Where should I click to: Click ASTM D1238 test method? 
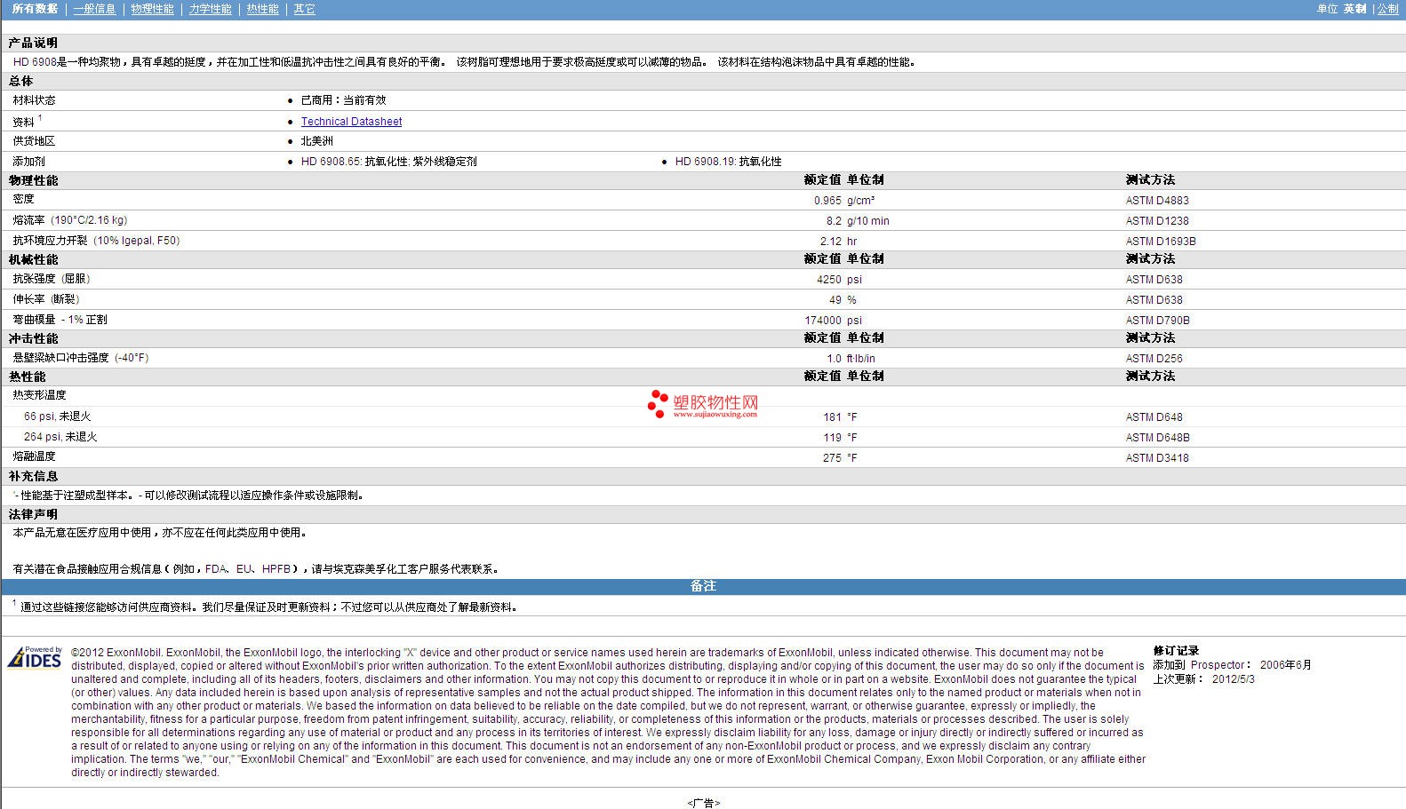[x=1157, y=221]
